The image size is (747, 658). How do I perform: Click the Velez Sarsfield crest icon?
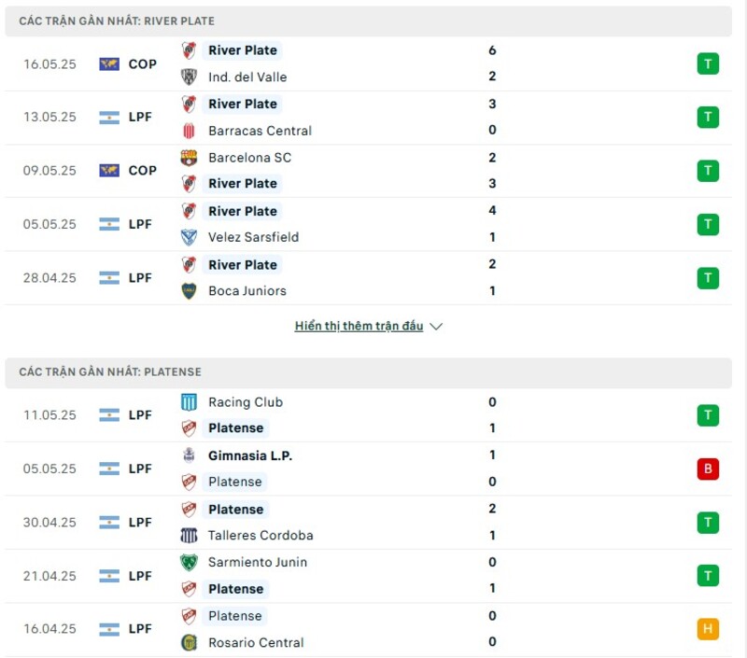tap(190, 238)
